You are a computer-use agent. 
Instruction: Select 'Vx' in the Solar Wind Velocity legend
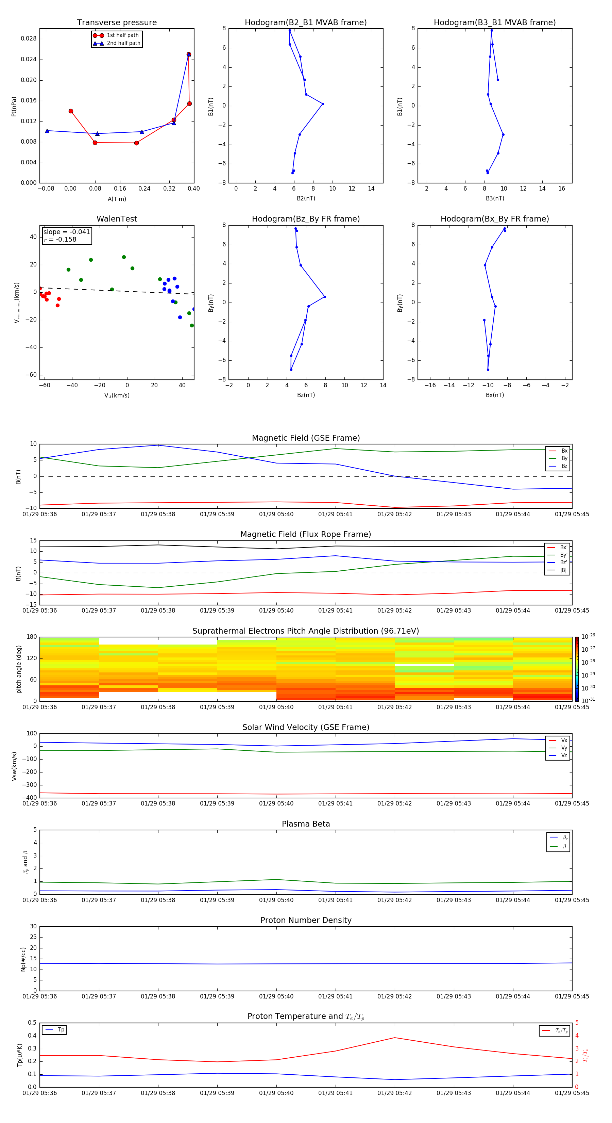[558, 740]
